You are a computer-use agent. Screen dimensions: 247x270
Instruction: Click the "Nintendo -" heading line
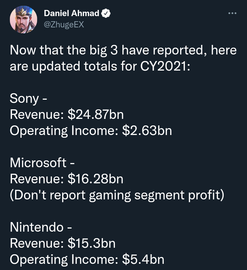click(41, 227)
